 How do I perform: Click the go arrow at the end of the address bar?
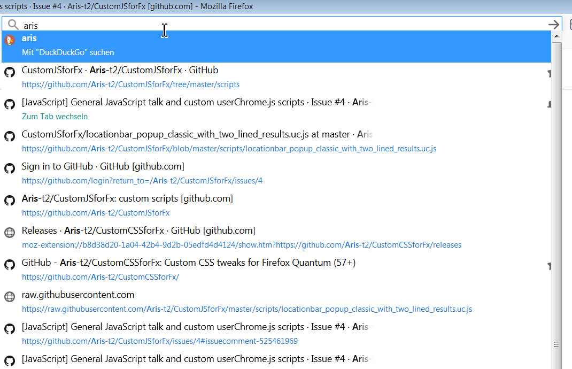[554, 25]
